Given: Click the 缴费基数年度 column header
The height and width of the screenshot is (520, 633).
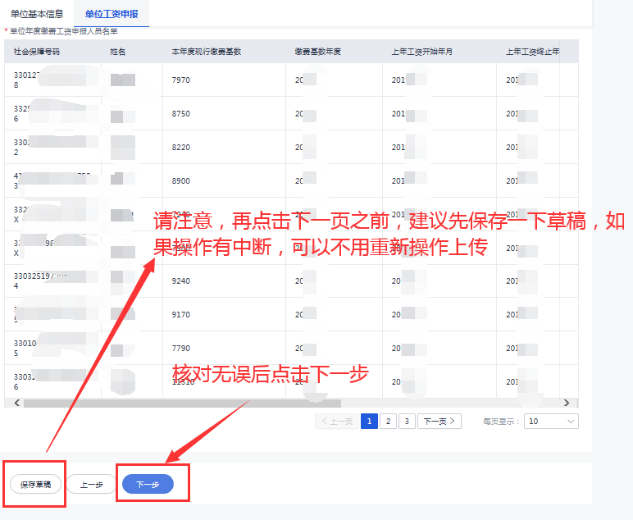Looking at the screenshot, I should tap(317, 52).
